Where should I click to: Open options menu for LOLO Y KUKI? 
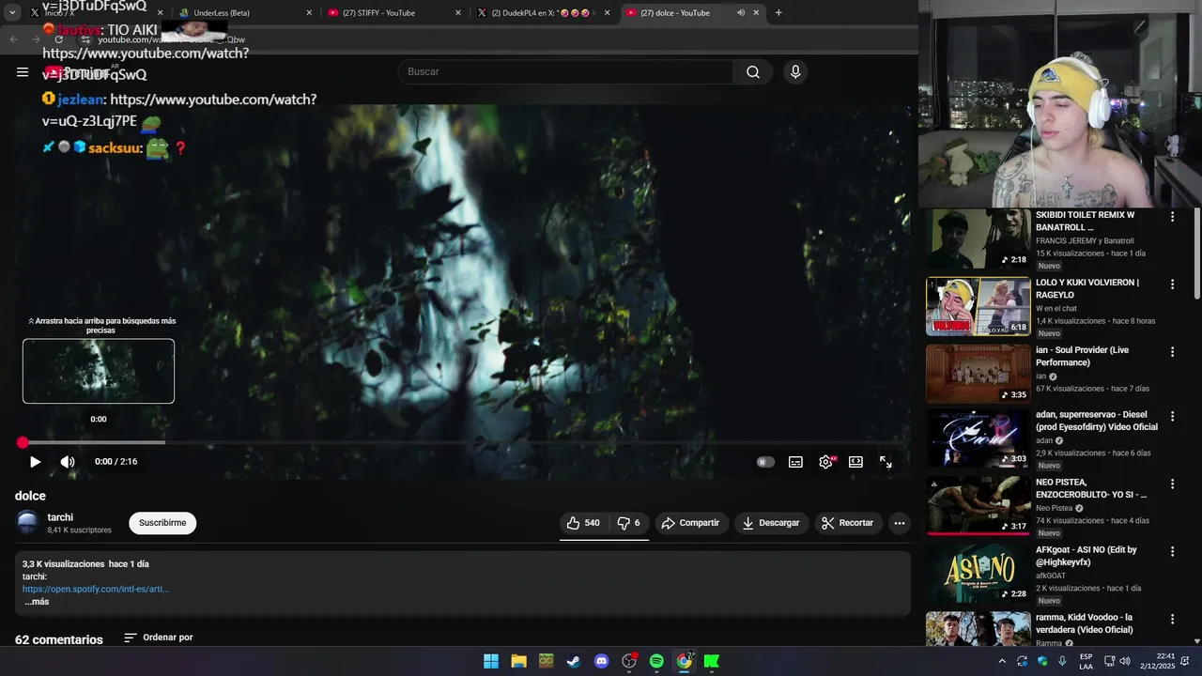coord(1172,284)
